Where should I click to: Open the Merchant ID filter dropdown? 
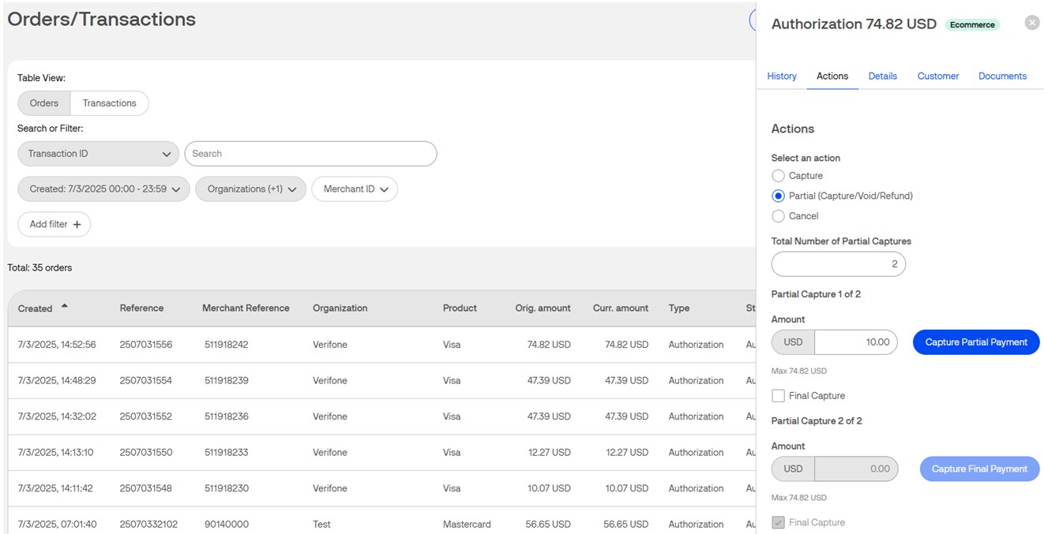[355, 189]
